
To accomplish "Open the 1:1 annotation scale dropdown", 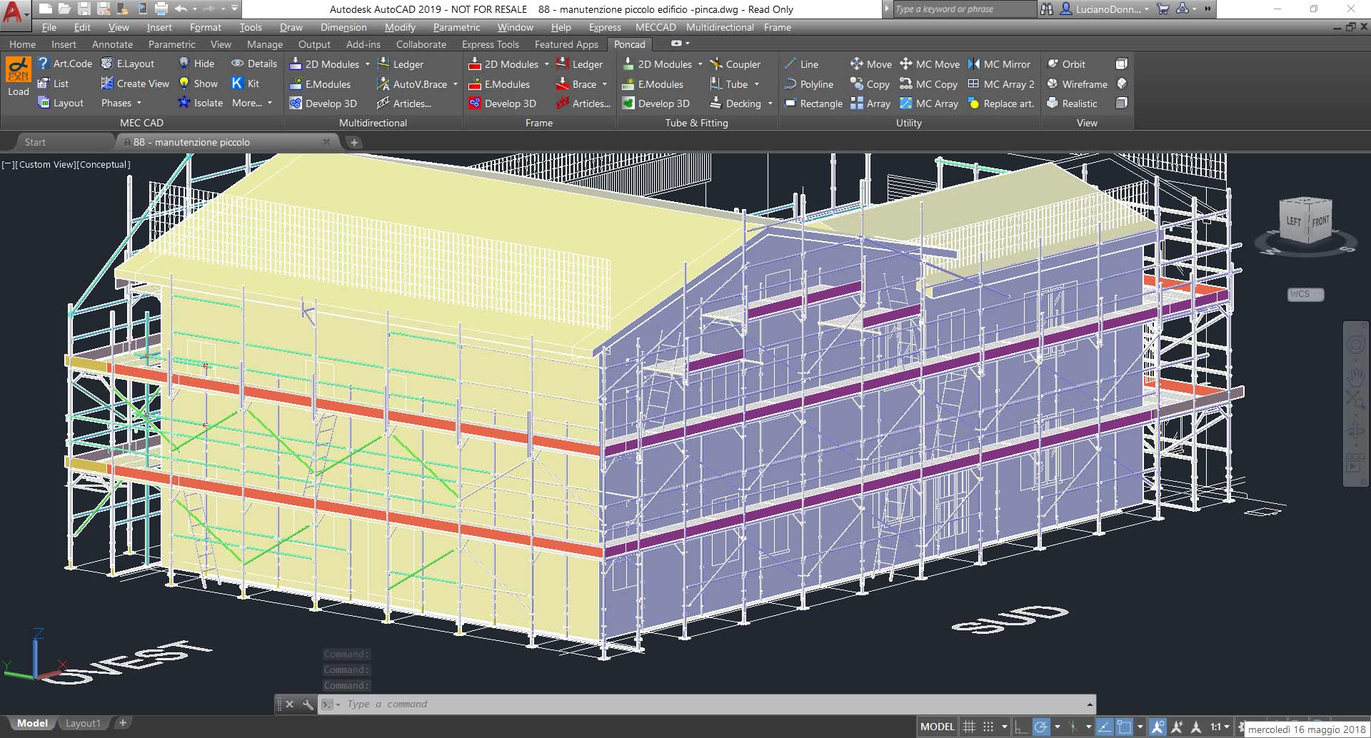I will tap(1218, 726).
